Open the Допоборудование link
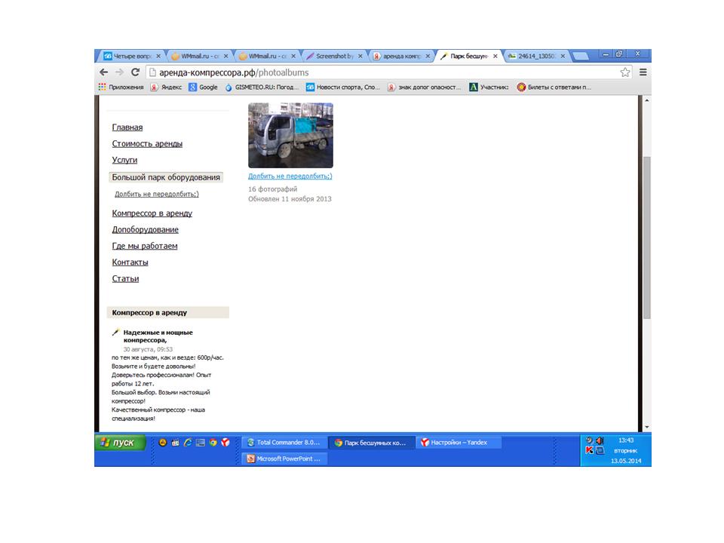Image resolution: width=724 pixels, height=543 pixels. pos(145,229)
